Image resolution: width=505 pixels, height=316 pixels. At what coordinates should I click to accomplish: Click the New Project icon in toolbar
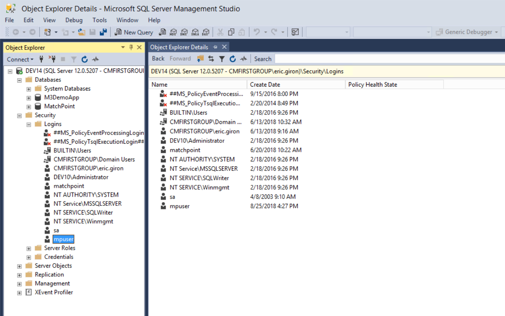coord(48,32)
